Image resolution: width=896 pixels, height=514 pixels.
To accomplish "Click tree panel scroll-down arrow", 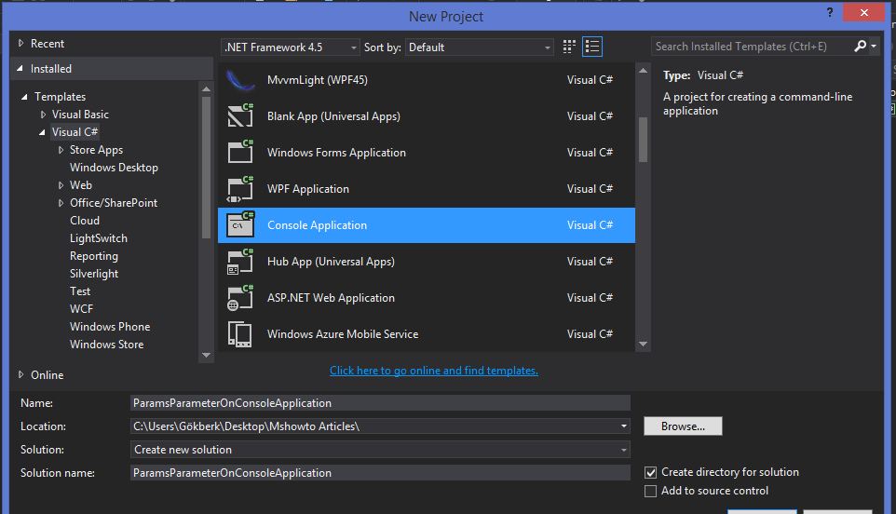I will 206,355.
